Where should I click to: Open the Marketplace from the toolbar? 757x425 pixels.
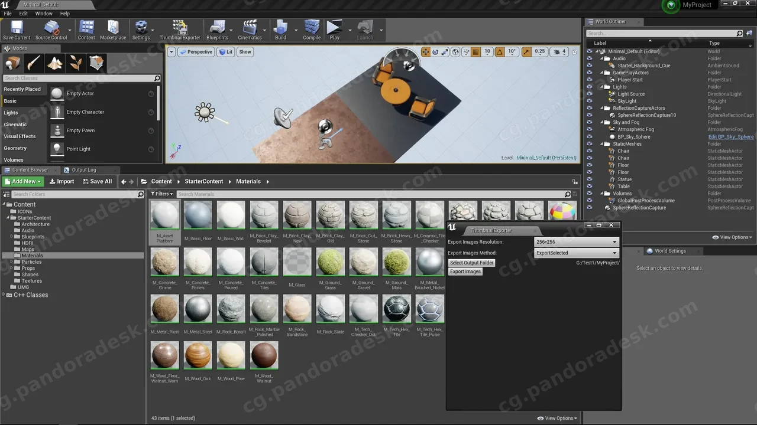113,30
